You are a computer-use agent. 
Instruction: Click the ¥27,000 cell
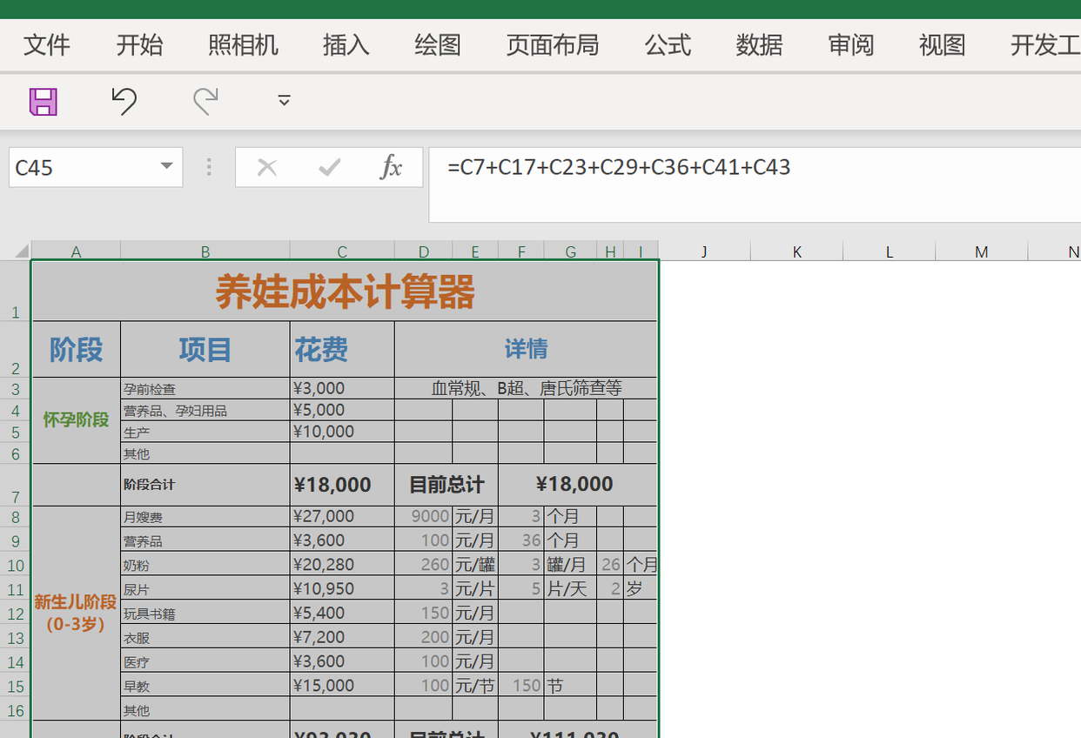[342, 517]
